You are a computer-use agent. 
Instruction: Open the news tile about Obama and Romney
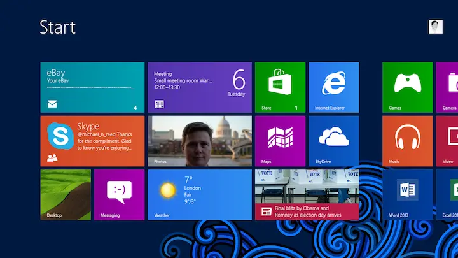[307, 194]
